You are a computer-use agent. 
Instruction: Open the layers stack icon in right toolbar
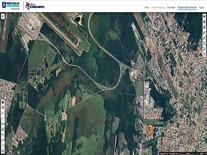click(x=204, y=16)
